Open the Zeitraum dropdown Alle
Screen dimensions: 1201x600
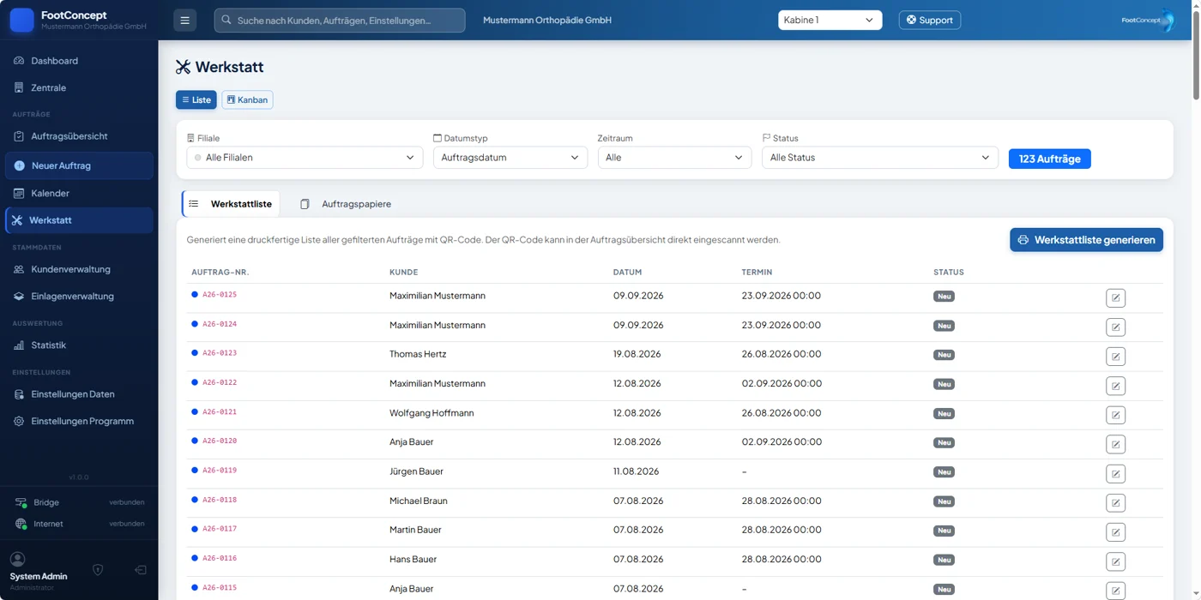tap(674, 158)
